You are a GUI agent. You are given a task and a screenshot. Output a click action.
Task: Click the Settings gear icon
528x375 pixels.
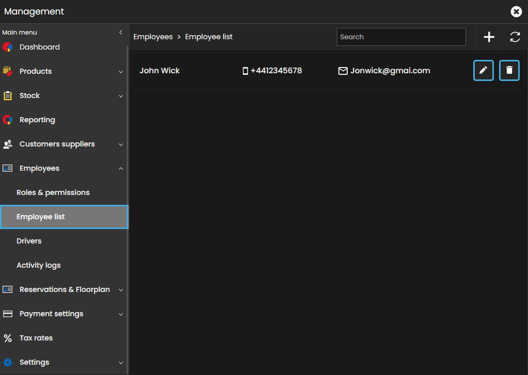pyautogui.click(x=8, y=362)
